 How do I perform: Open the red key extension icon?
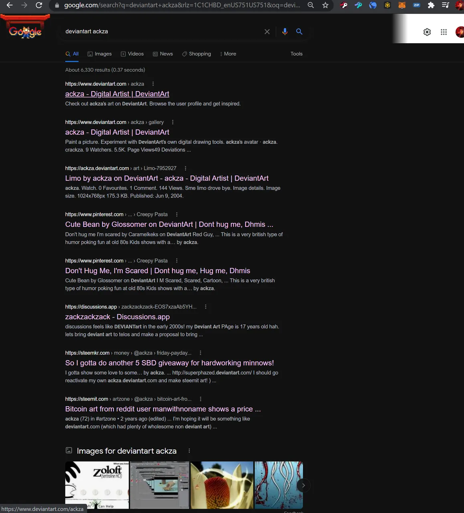tap(344, 5)
